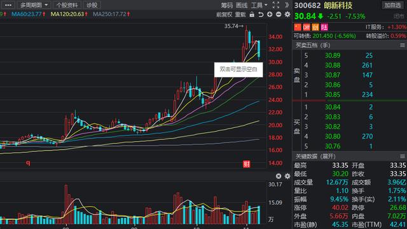407x229 pixels.
Task: Click the stock name 朗新科技
Action: pyautogui.click(x=338, y=6)
